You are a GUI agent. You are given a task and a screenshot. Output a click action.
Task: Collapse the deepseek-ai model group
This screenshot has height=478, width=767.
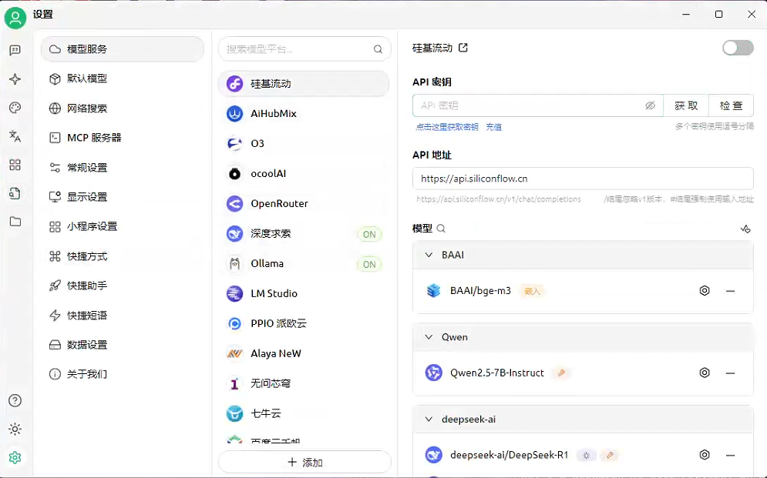coord(428,419)
